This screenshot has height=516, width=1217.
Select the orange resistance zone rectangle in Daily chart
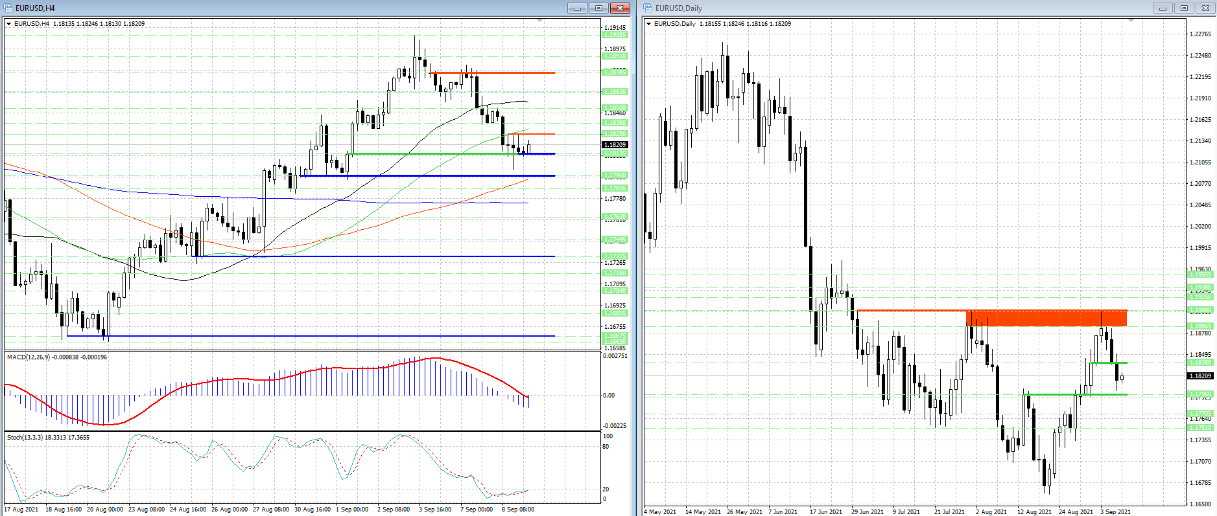tap(1046, 318)
